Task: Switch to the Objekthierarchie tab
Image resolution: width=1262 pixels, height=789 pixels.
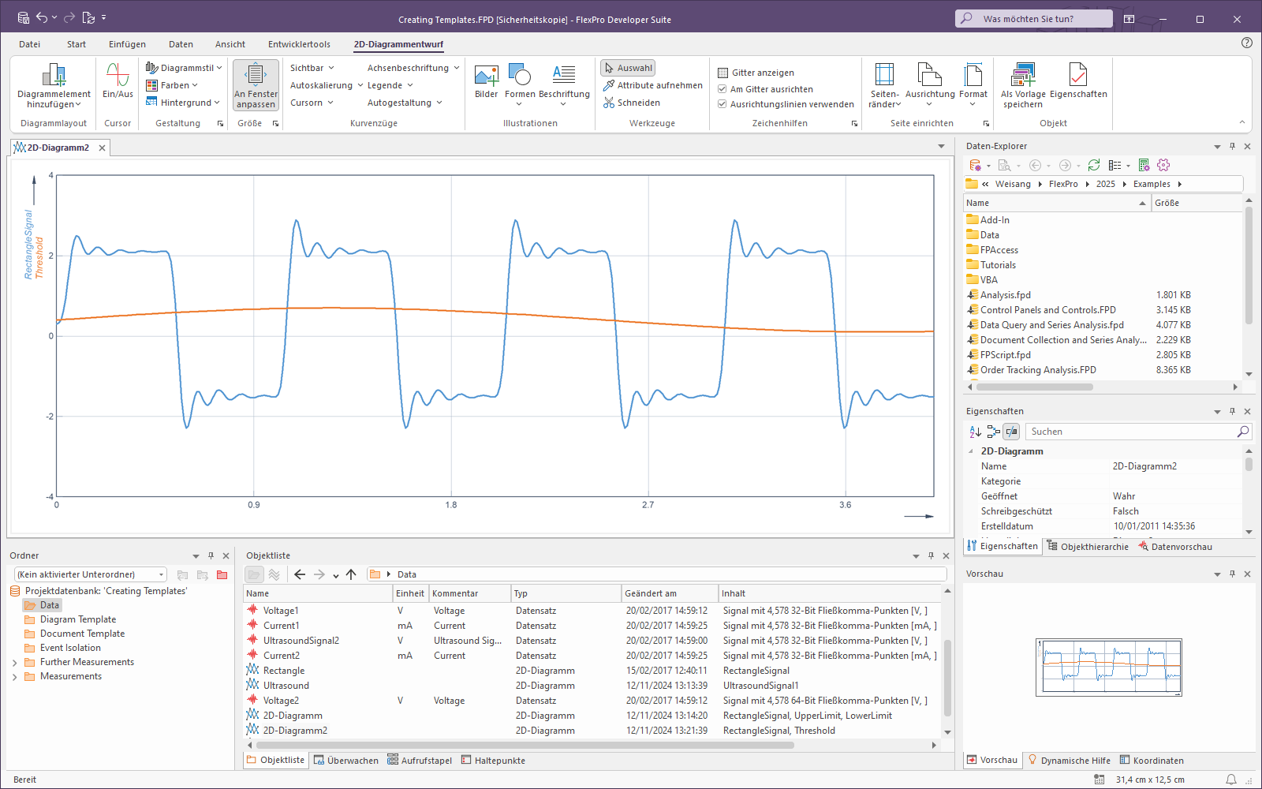Action: (x=1087, y=547)
